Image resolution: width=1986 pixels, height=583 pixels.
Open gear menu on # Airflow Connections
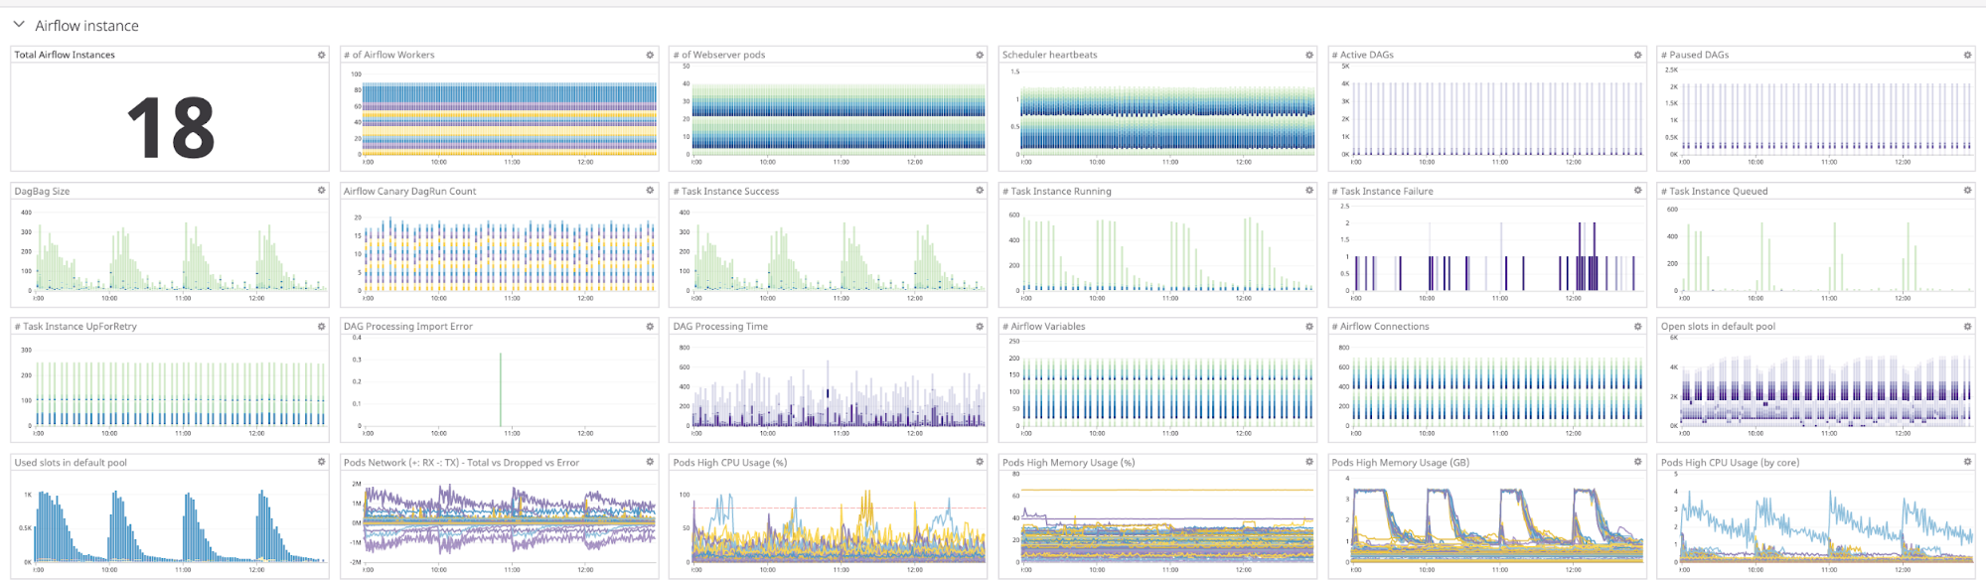1638,326
